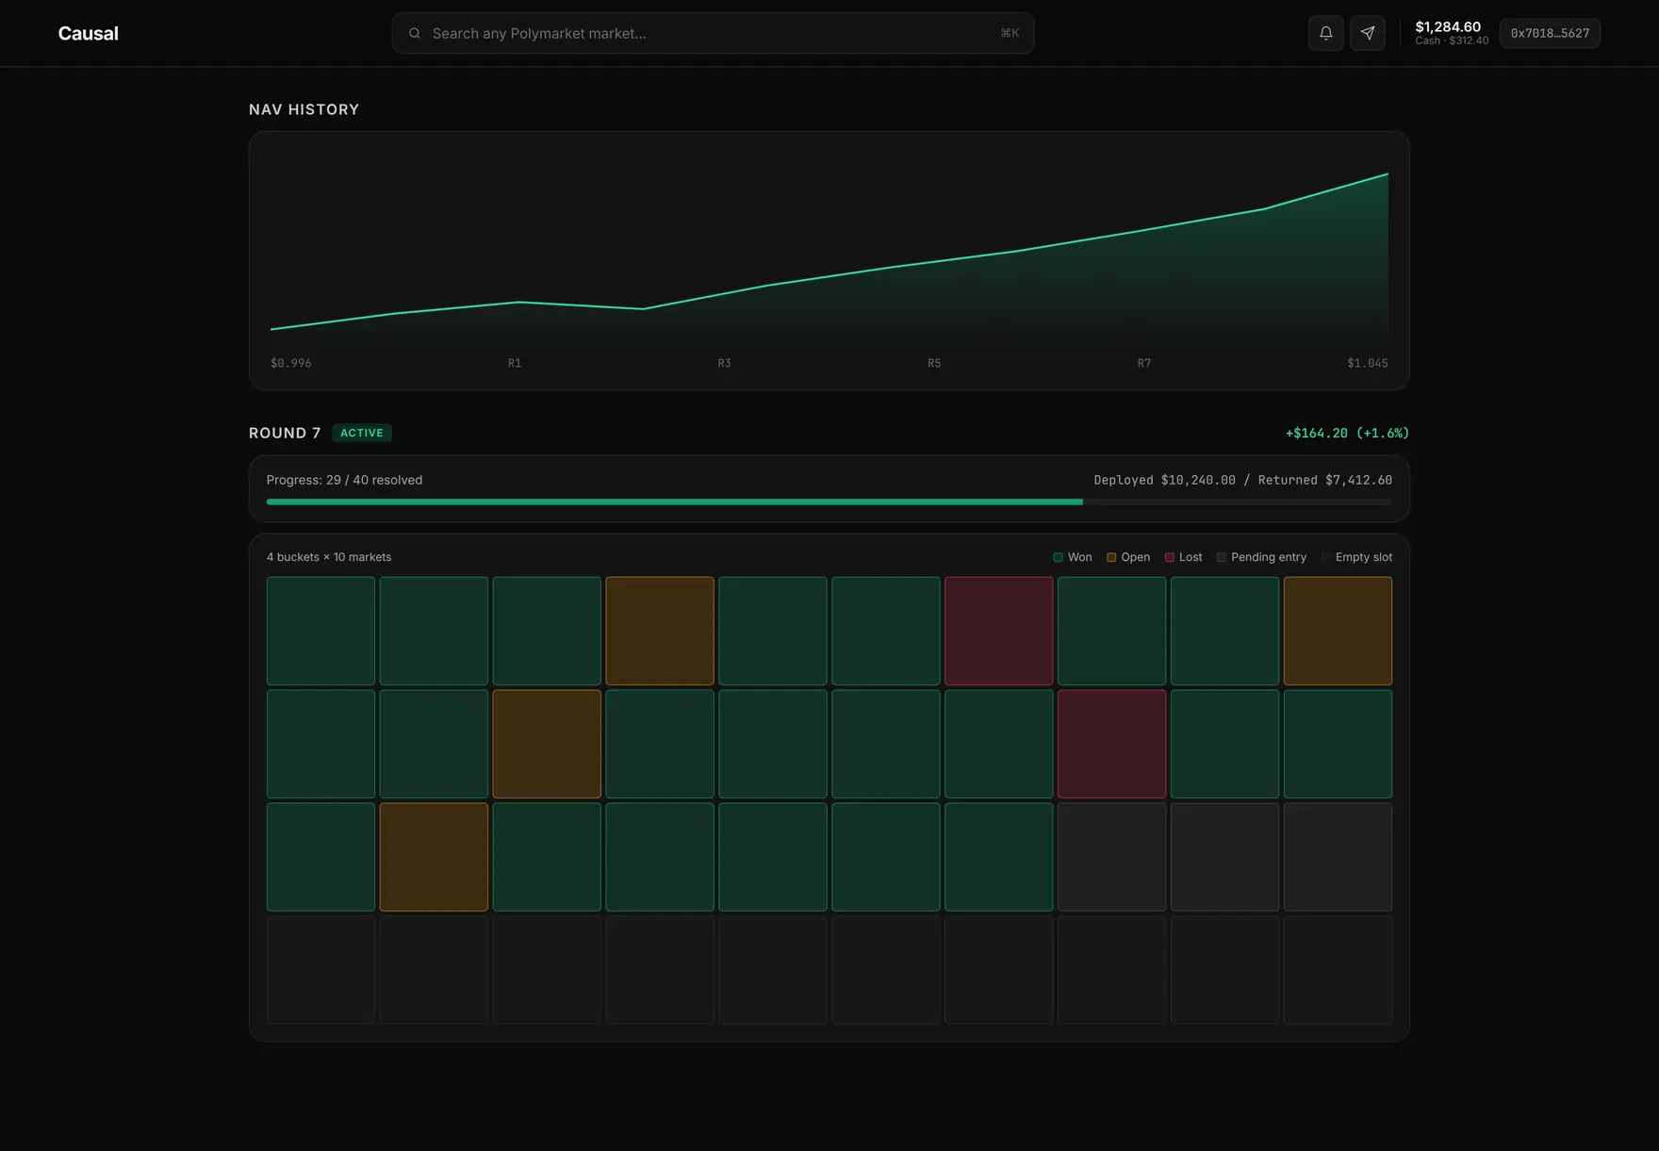Click the R5 label on chart axis
This screenshot has width=1659, height=1151.
pos(934,363)
